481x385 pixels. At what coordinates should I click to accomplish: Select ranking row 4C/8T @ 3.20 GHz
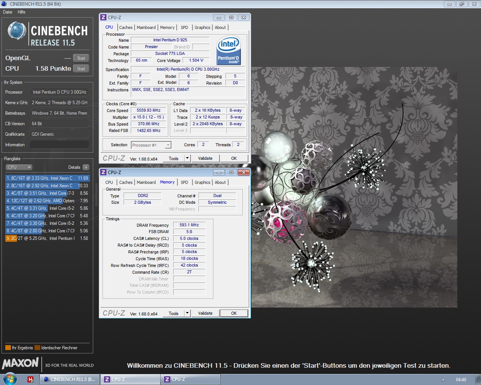(x=47, y=216)
